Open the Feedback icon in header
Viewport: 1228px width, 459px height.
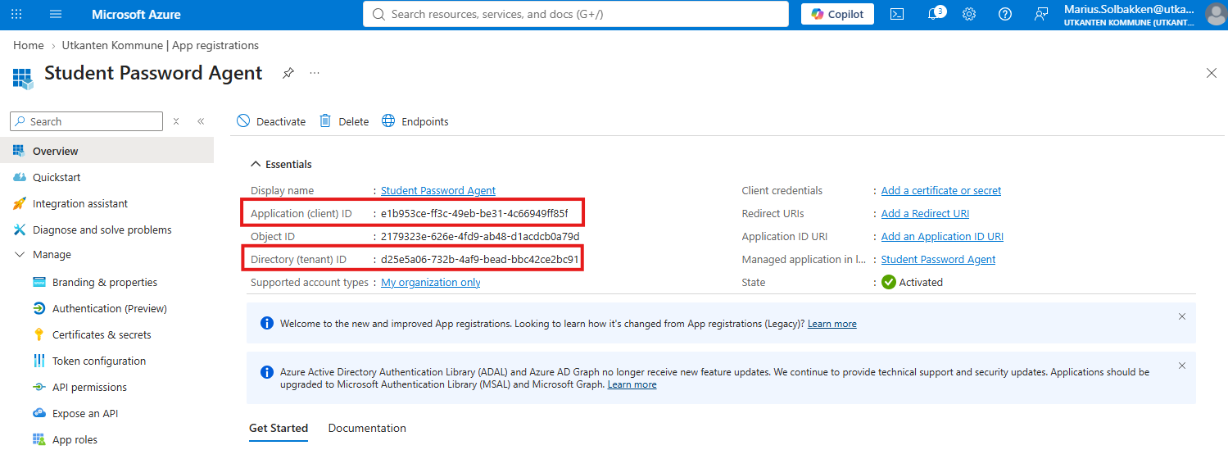[x=1041, y=14]
